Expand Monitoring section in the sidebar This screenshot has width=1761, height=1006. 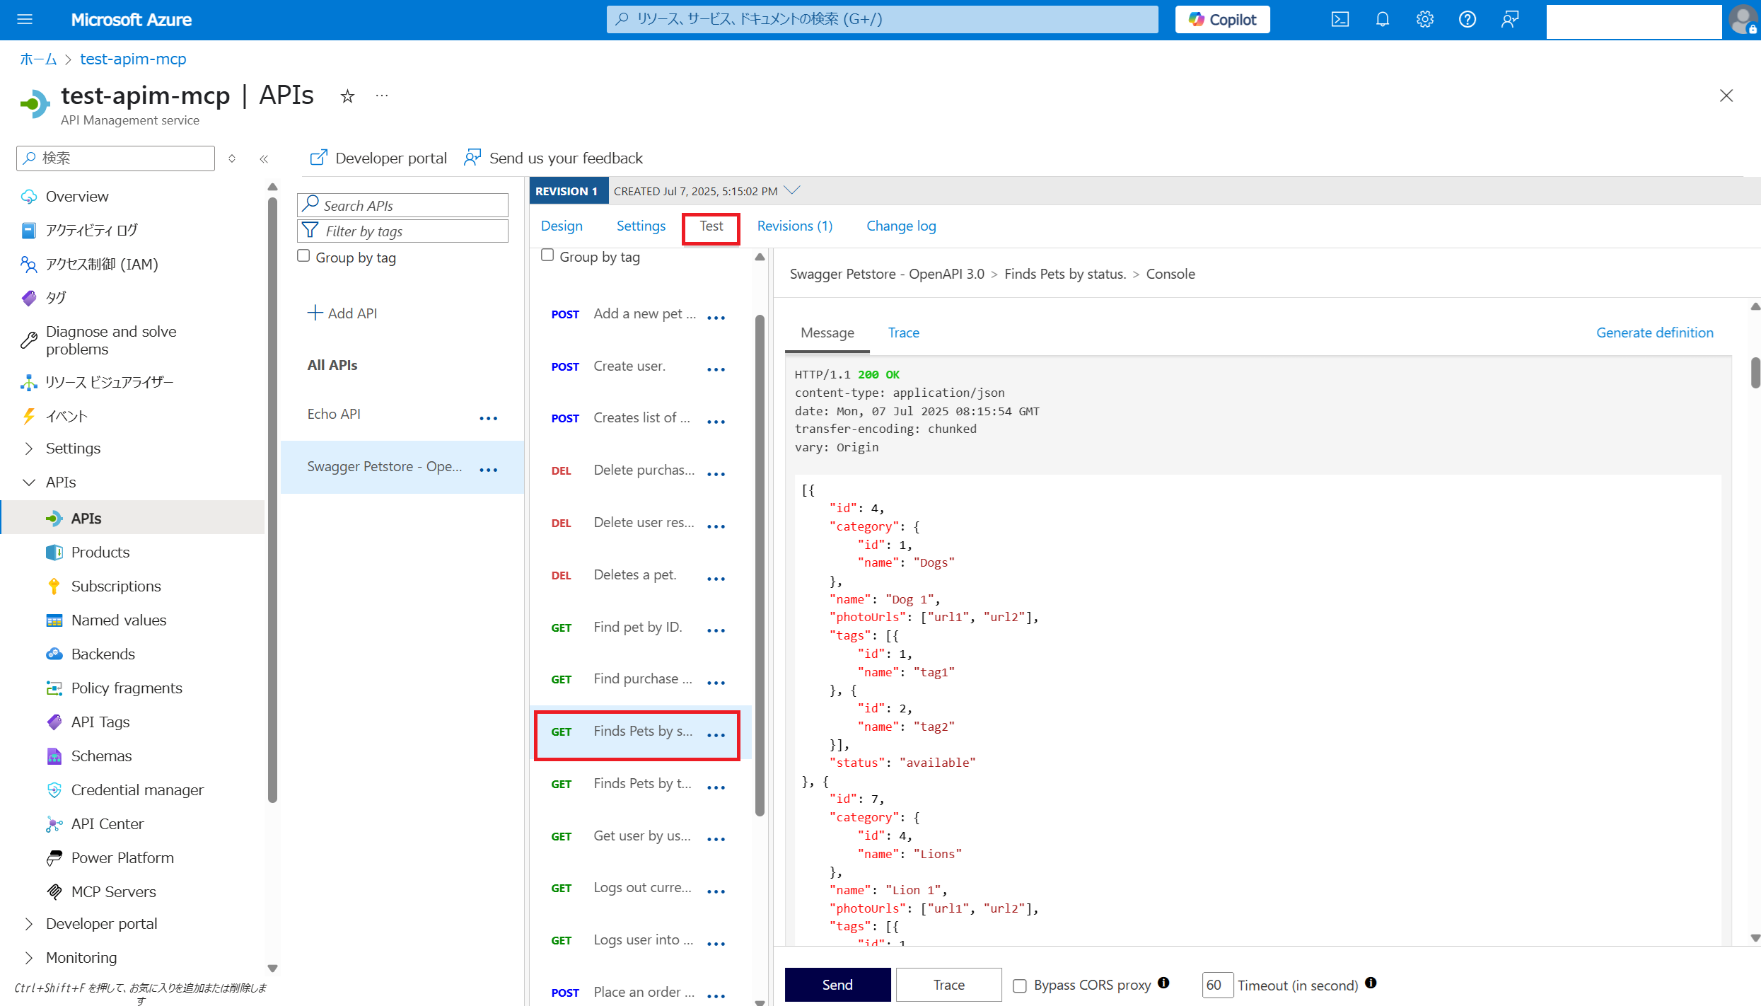tap(29, 958)
